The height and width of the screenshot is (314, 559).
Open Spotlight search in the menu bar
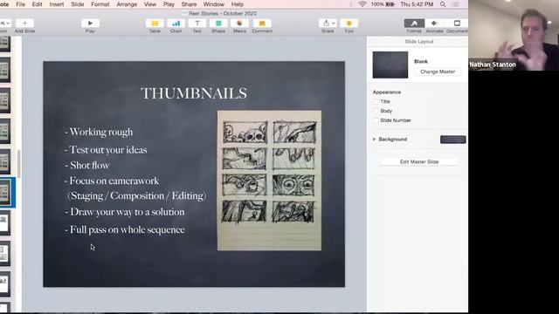pos(443,4)
